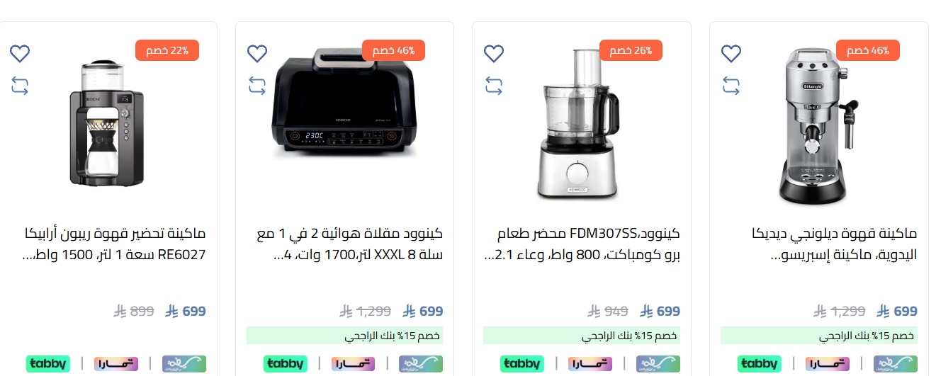Heart the Rebune Arabica coffee maker
The image size is (936, 376).
[x=20, y=53]
